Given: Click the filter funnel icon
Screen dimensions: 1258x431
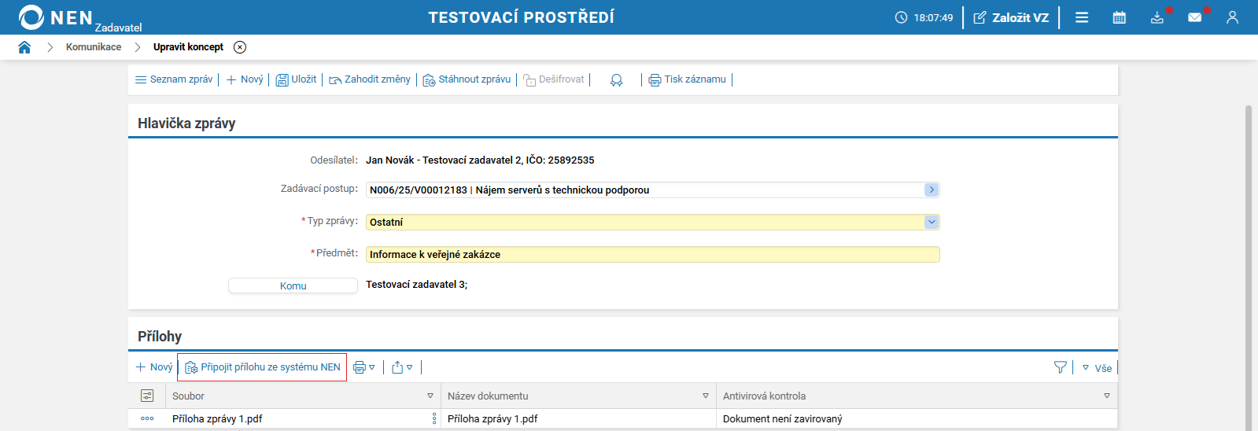Looking at the screenshot, I should coord(1061,367).
